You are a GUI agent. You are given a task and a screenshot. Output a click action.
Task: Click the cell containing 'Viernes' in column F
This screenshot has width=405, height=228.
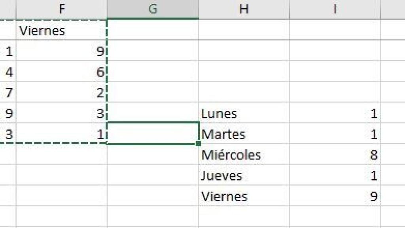tap(62, 31)
